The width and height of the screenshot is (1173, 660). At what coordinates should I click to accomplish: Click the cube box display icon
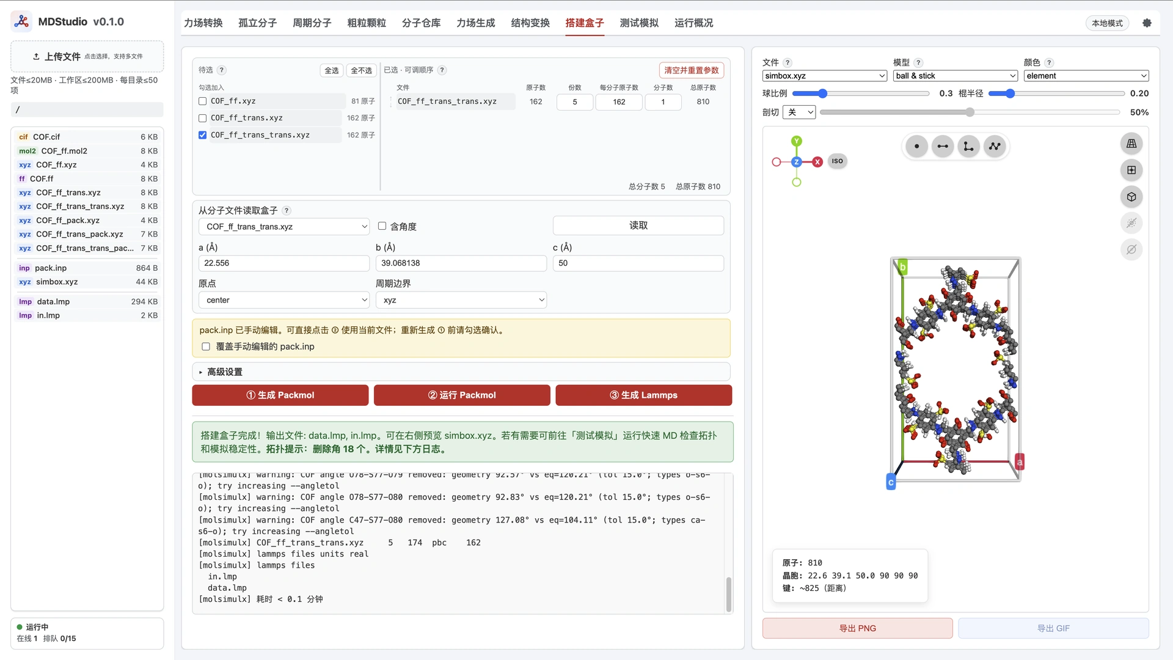pos(1131,197)
